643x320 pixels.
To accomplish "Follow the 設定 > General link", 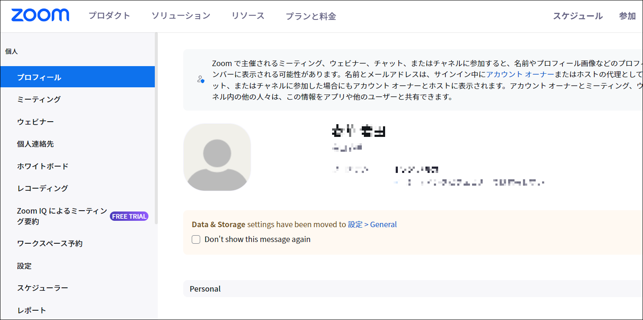I will pyautogui.click(x=372, y=224).
